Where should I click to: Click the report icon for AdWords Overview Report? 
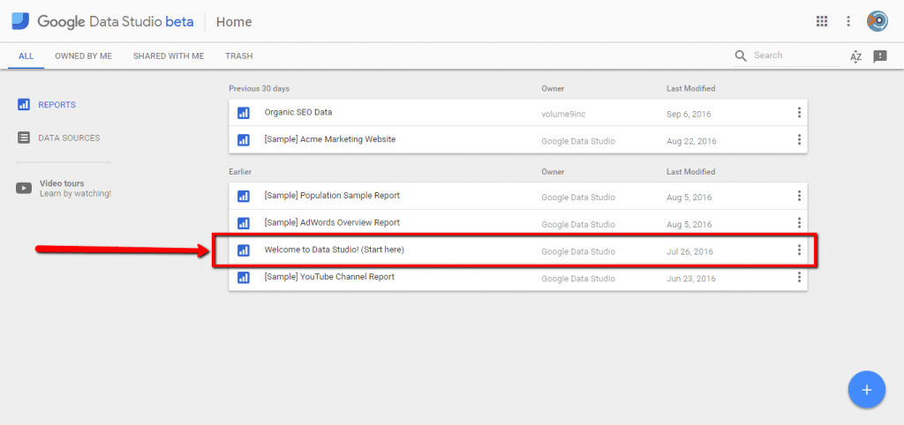(x=244, y=223)
